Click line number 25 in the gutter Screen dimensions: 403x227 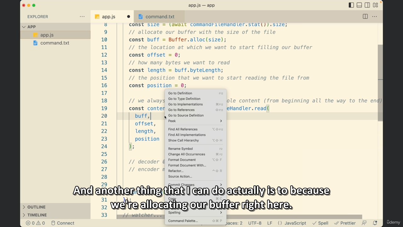pyautogui.click(x=104, y=154)
